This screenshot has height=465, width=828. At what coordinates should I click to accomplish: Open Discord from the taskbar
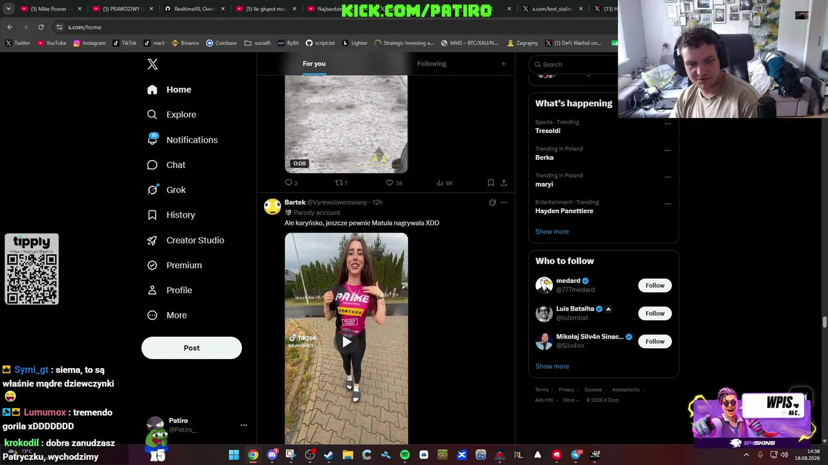[272, 455]
